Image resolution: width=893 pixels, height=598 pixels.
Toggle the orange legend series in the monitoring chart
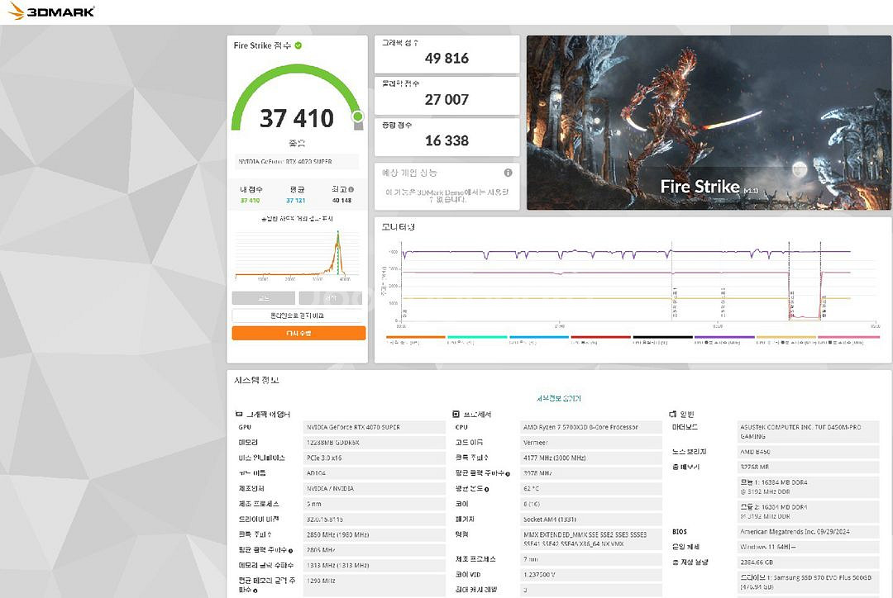point(416,338)
